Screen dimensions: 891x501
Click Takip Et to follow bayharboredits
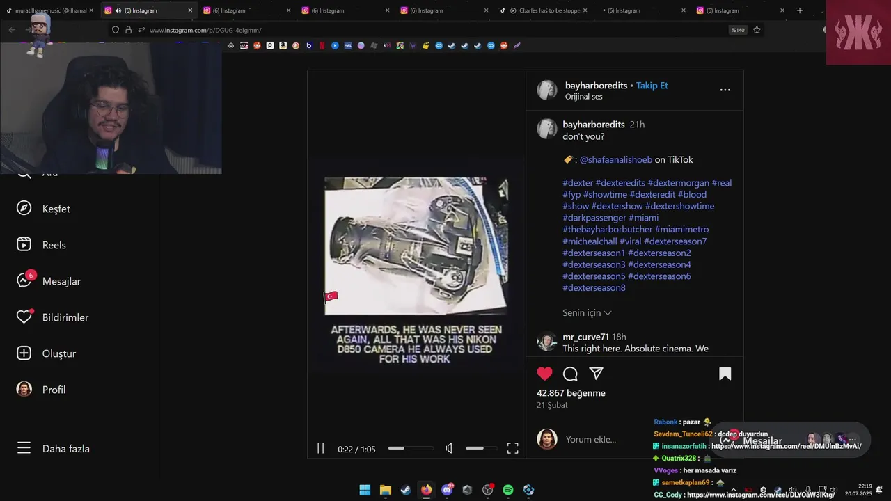[x=652, y=86]
